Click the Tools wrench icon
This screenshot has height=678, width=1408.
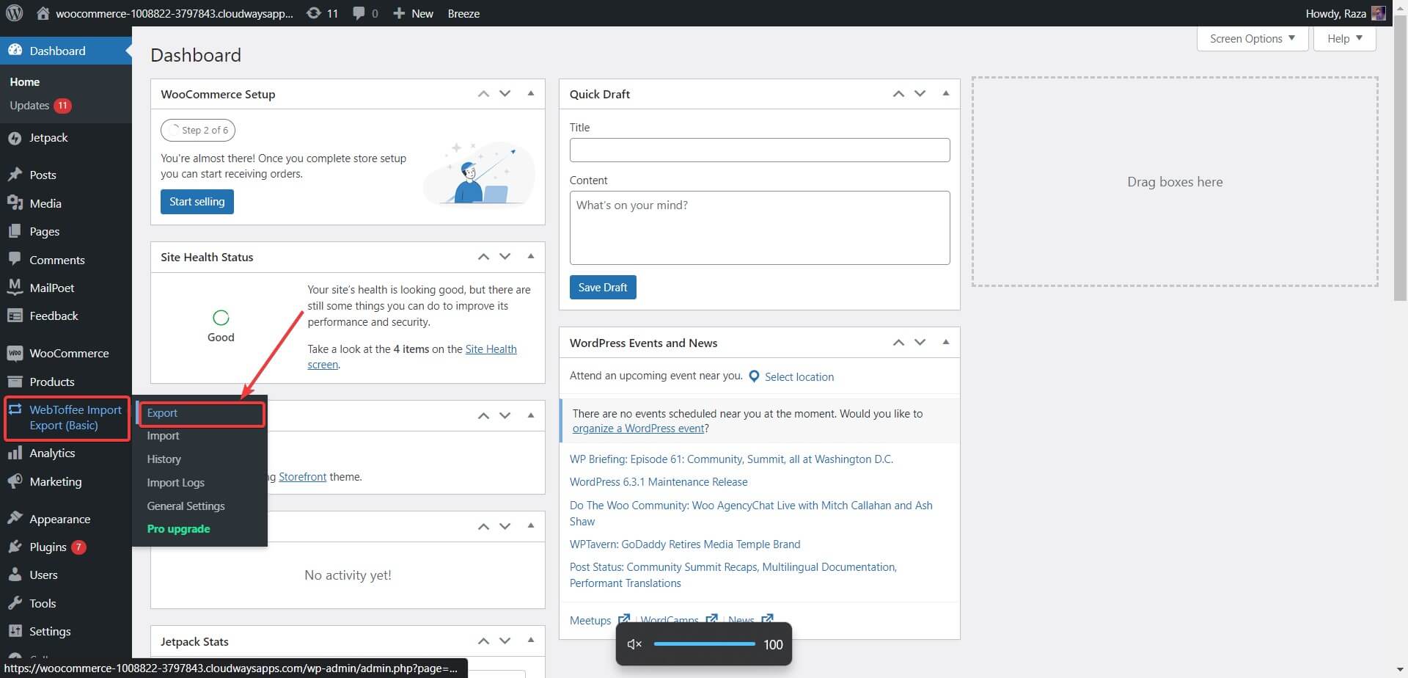(x=15, y=603)
